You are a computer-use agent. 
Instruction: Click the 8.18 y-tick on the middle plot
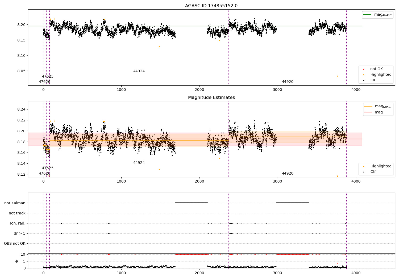(22, 142)
